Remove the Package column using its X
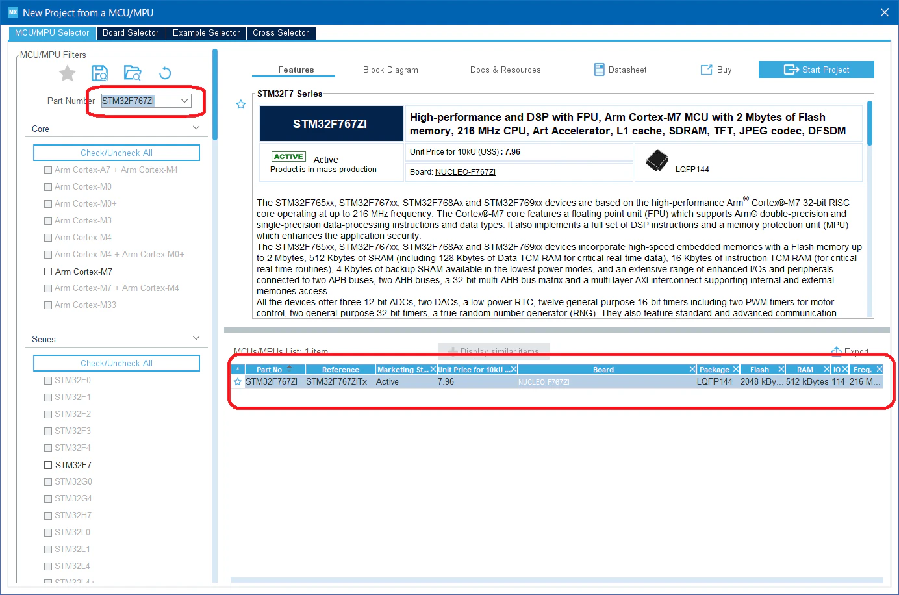This screenshot has width=899, height=595. 736,370
